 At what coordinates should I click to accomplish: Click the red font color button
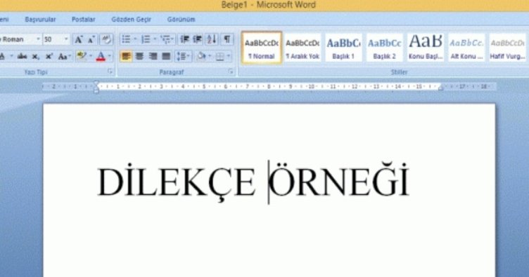[101, 56]
